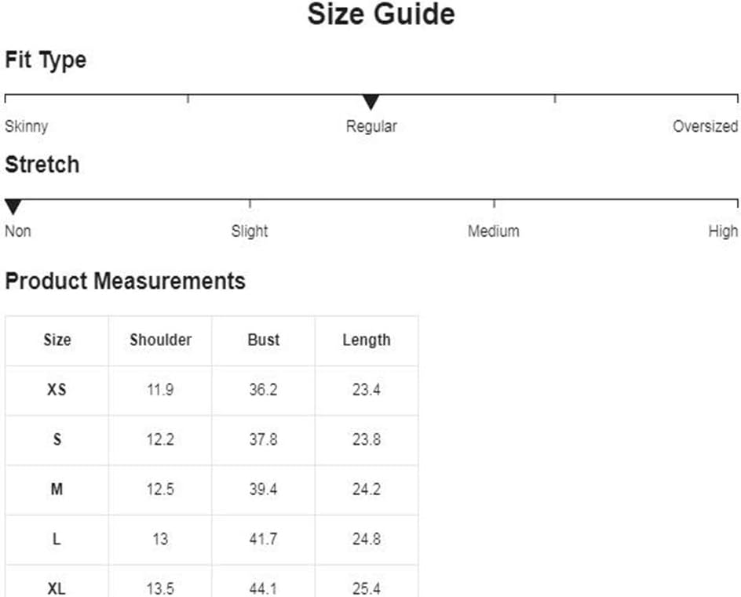Select the Regular fit label

click(371, 126)
